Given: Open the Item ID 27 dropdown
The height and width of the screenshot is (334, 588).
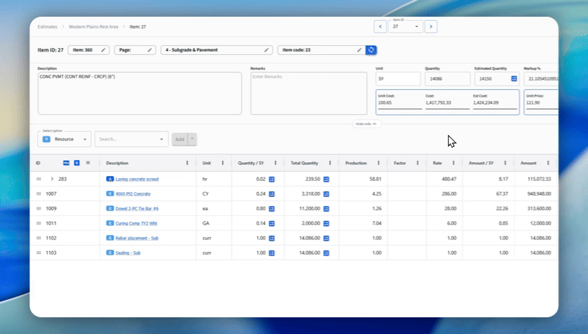Looking at the screenshot, I should coord(405,26).
